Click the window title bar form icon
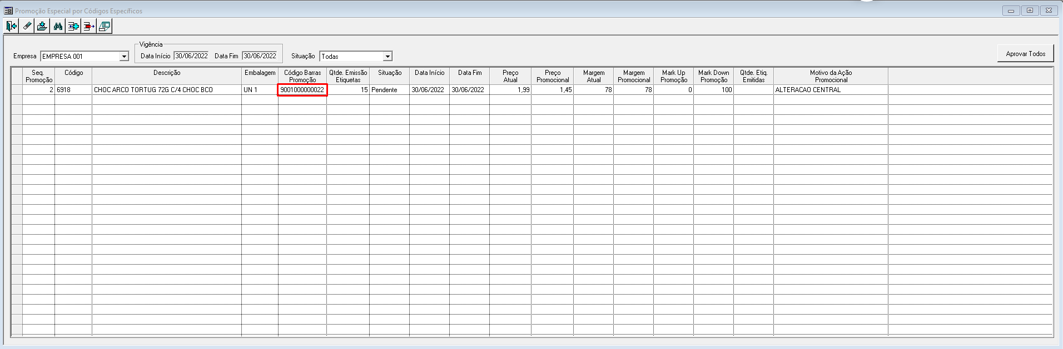The height and width of the screenshot is (349, 1063). point(8,11)
